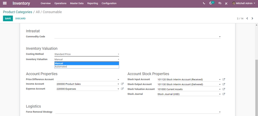Save the product category
The image size is (258, 116).
pos(8,19)
